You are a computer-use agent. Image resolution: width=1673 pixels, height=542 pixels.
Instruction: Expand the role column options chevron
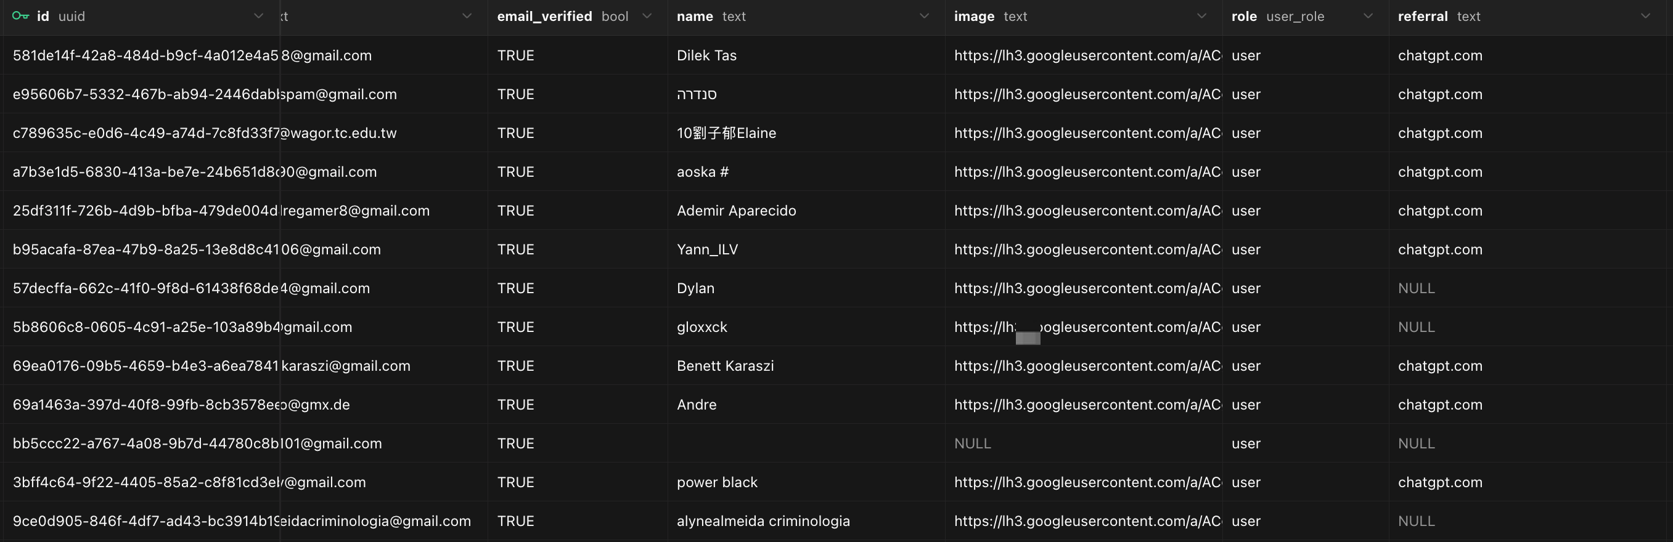point(1368,16)
